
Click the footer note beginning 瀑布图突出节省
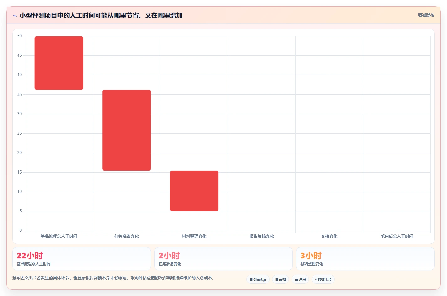point(114,278)
